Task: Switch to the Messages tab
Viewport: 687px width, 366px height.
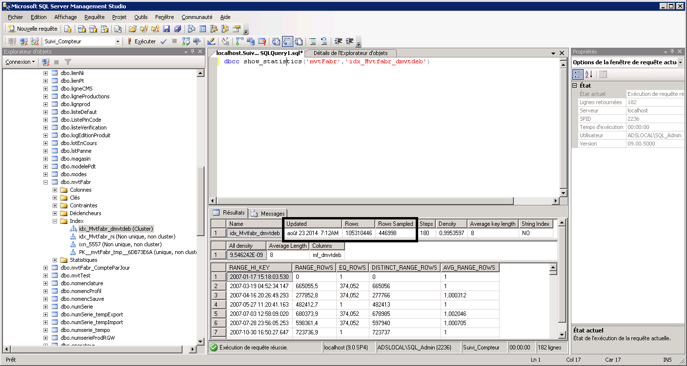Action: [x=268, y=213]
